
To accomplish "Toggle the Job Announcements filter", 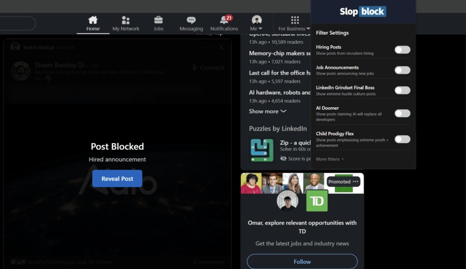I will (402, 70).
